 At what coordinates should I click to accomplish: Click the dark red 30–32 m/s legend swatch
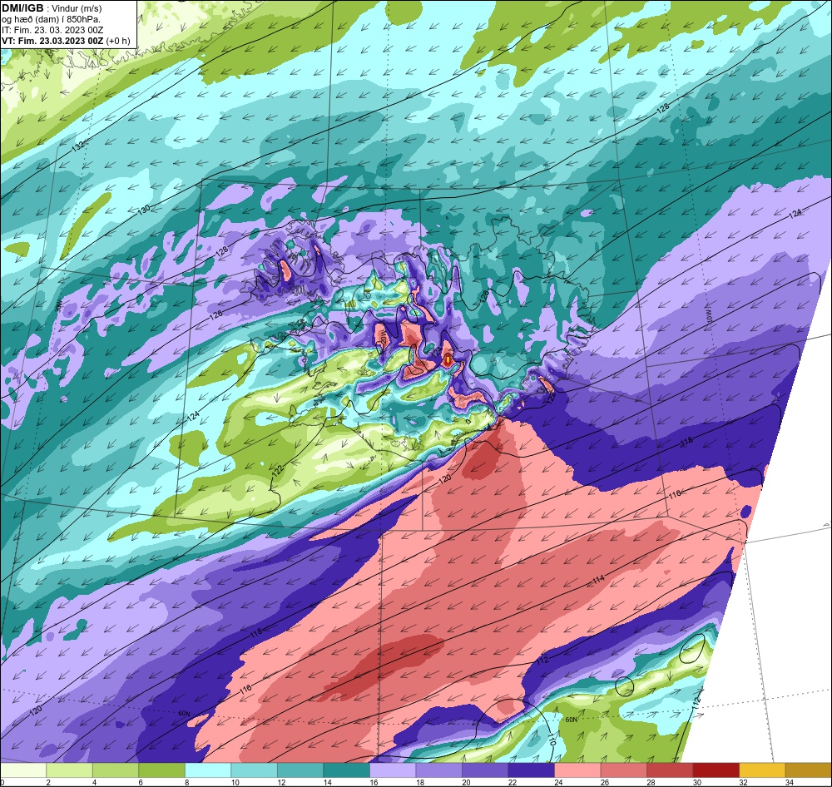[716, 770]
